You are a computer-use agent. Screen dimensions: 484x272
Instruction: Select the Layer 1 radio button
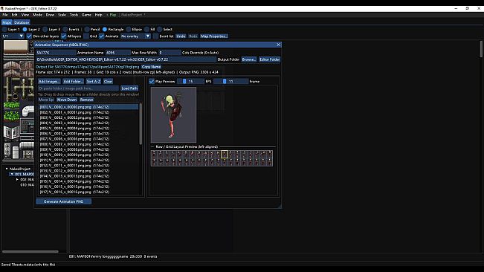pyautogui.click(x=4, y=29)
